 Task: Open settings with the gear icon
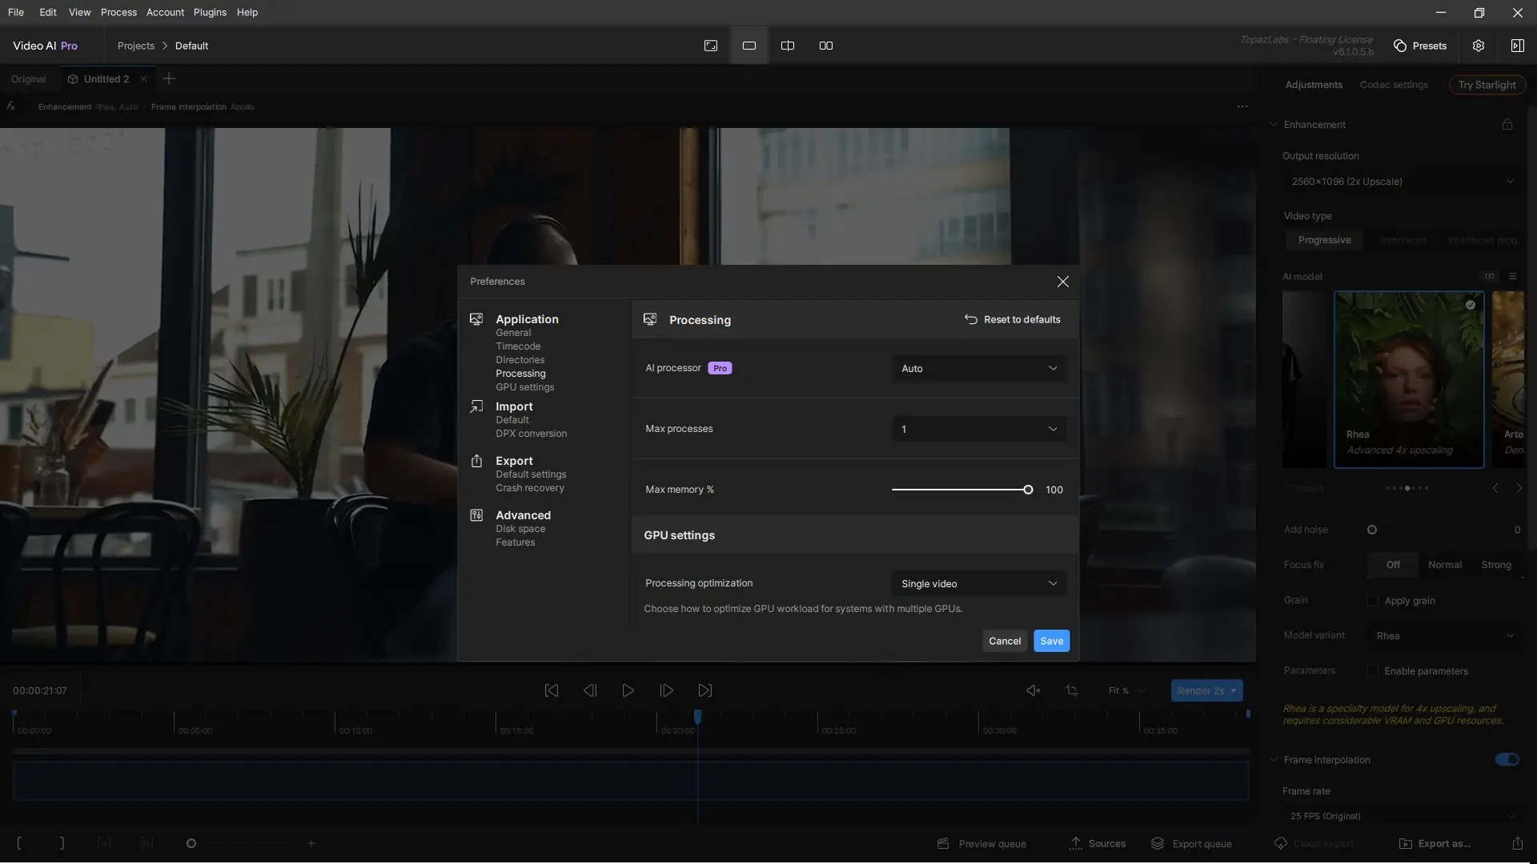(1479, 46)
